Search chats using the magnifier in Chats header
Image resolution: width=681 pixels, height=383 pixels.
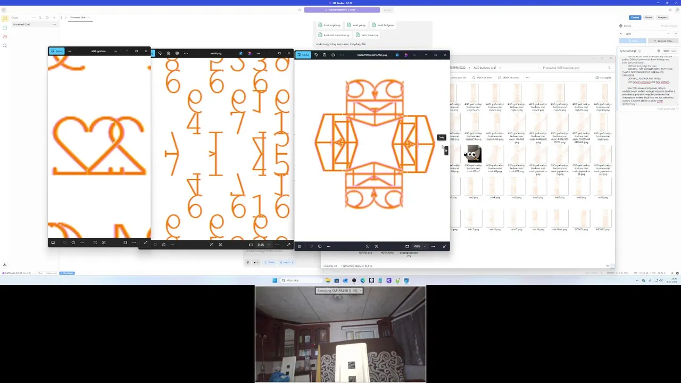point(40,18)
